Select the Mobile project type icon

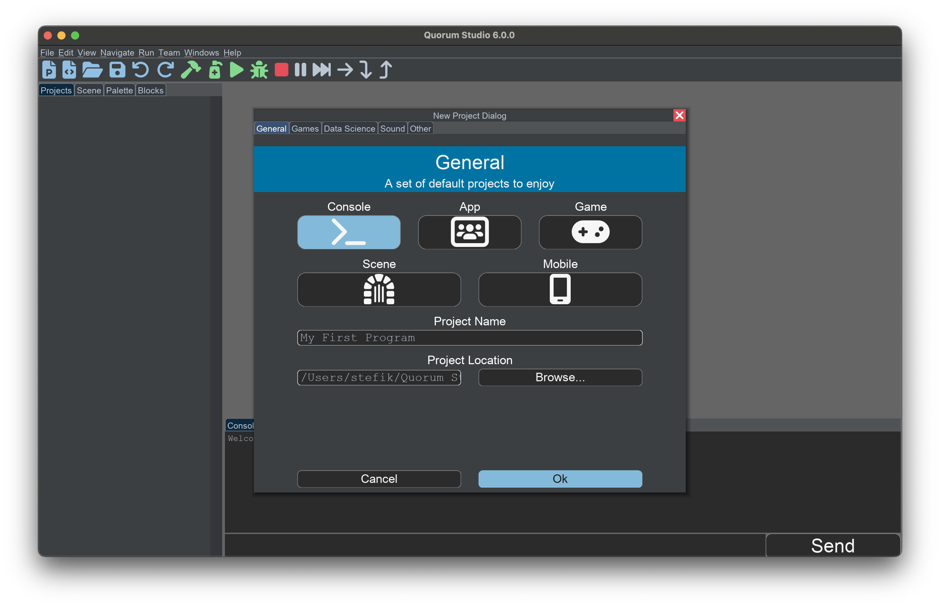(x=560, y=288)
